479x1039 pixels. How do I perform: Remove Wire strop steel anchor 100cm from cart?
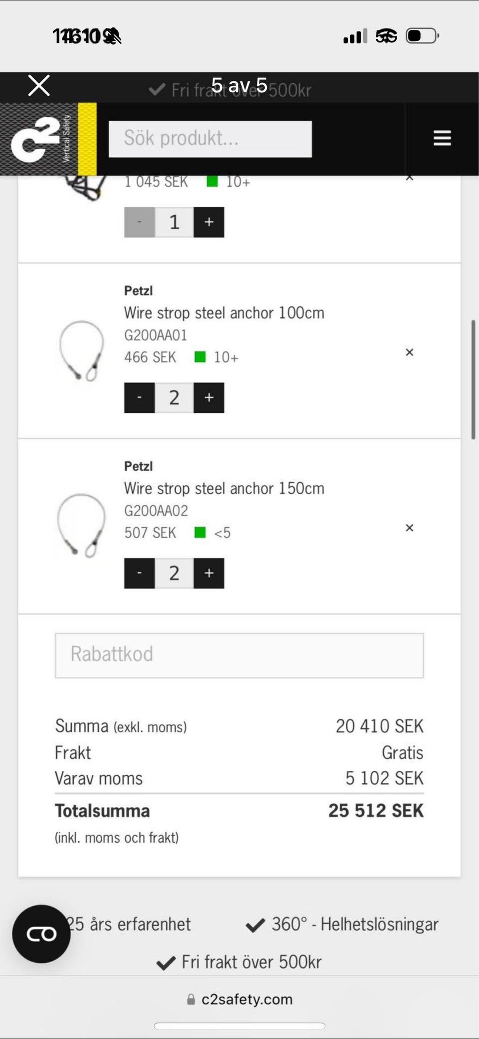(410, 352)
